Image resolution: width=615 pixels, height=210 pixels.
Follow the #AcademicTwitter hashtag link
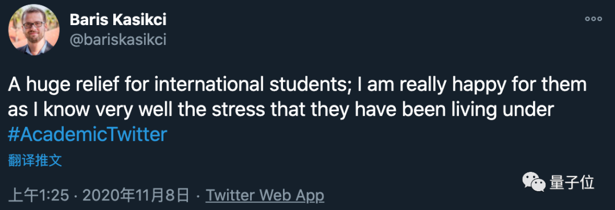88,135
